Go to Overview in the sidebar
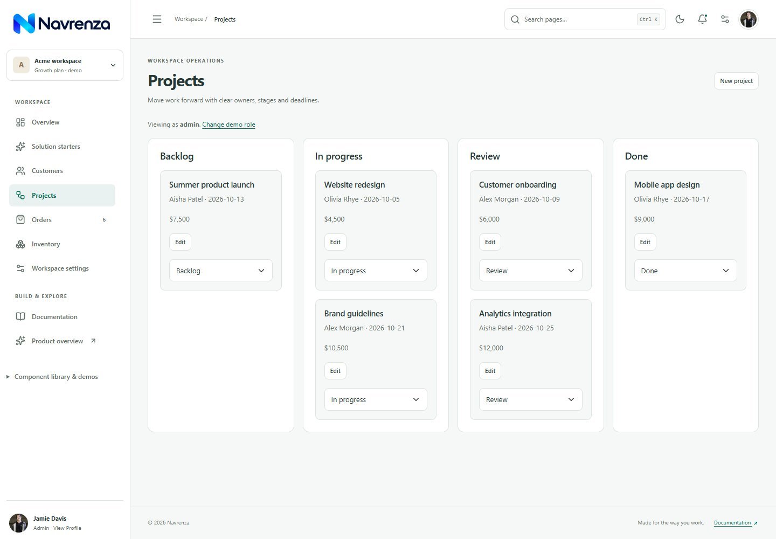This screenshot has width=776, height=539. tap(62, 122)
